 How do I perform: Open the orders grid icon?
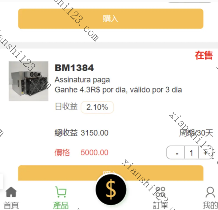[x=160, y=192]
